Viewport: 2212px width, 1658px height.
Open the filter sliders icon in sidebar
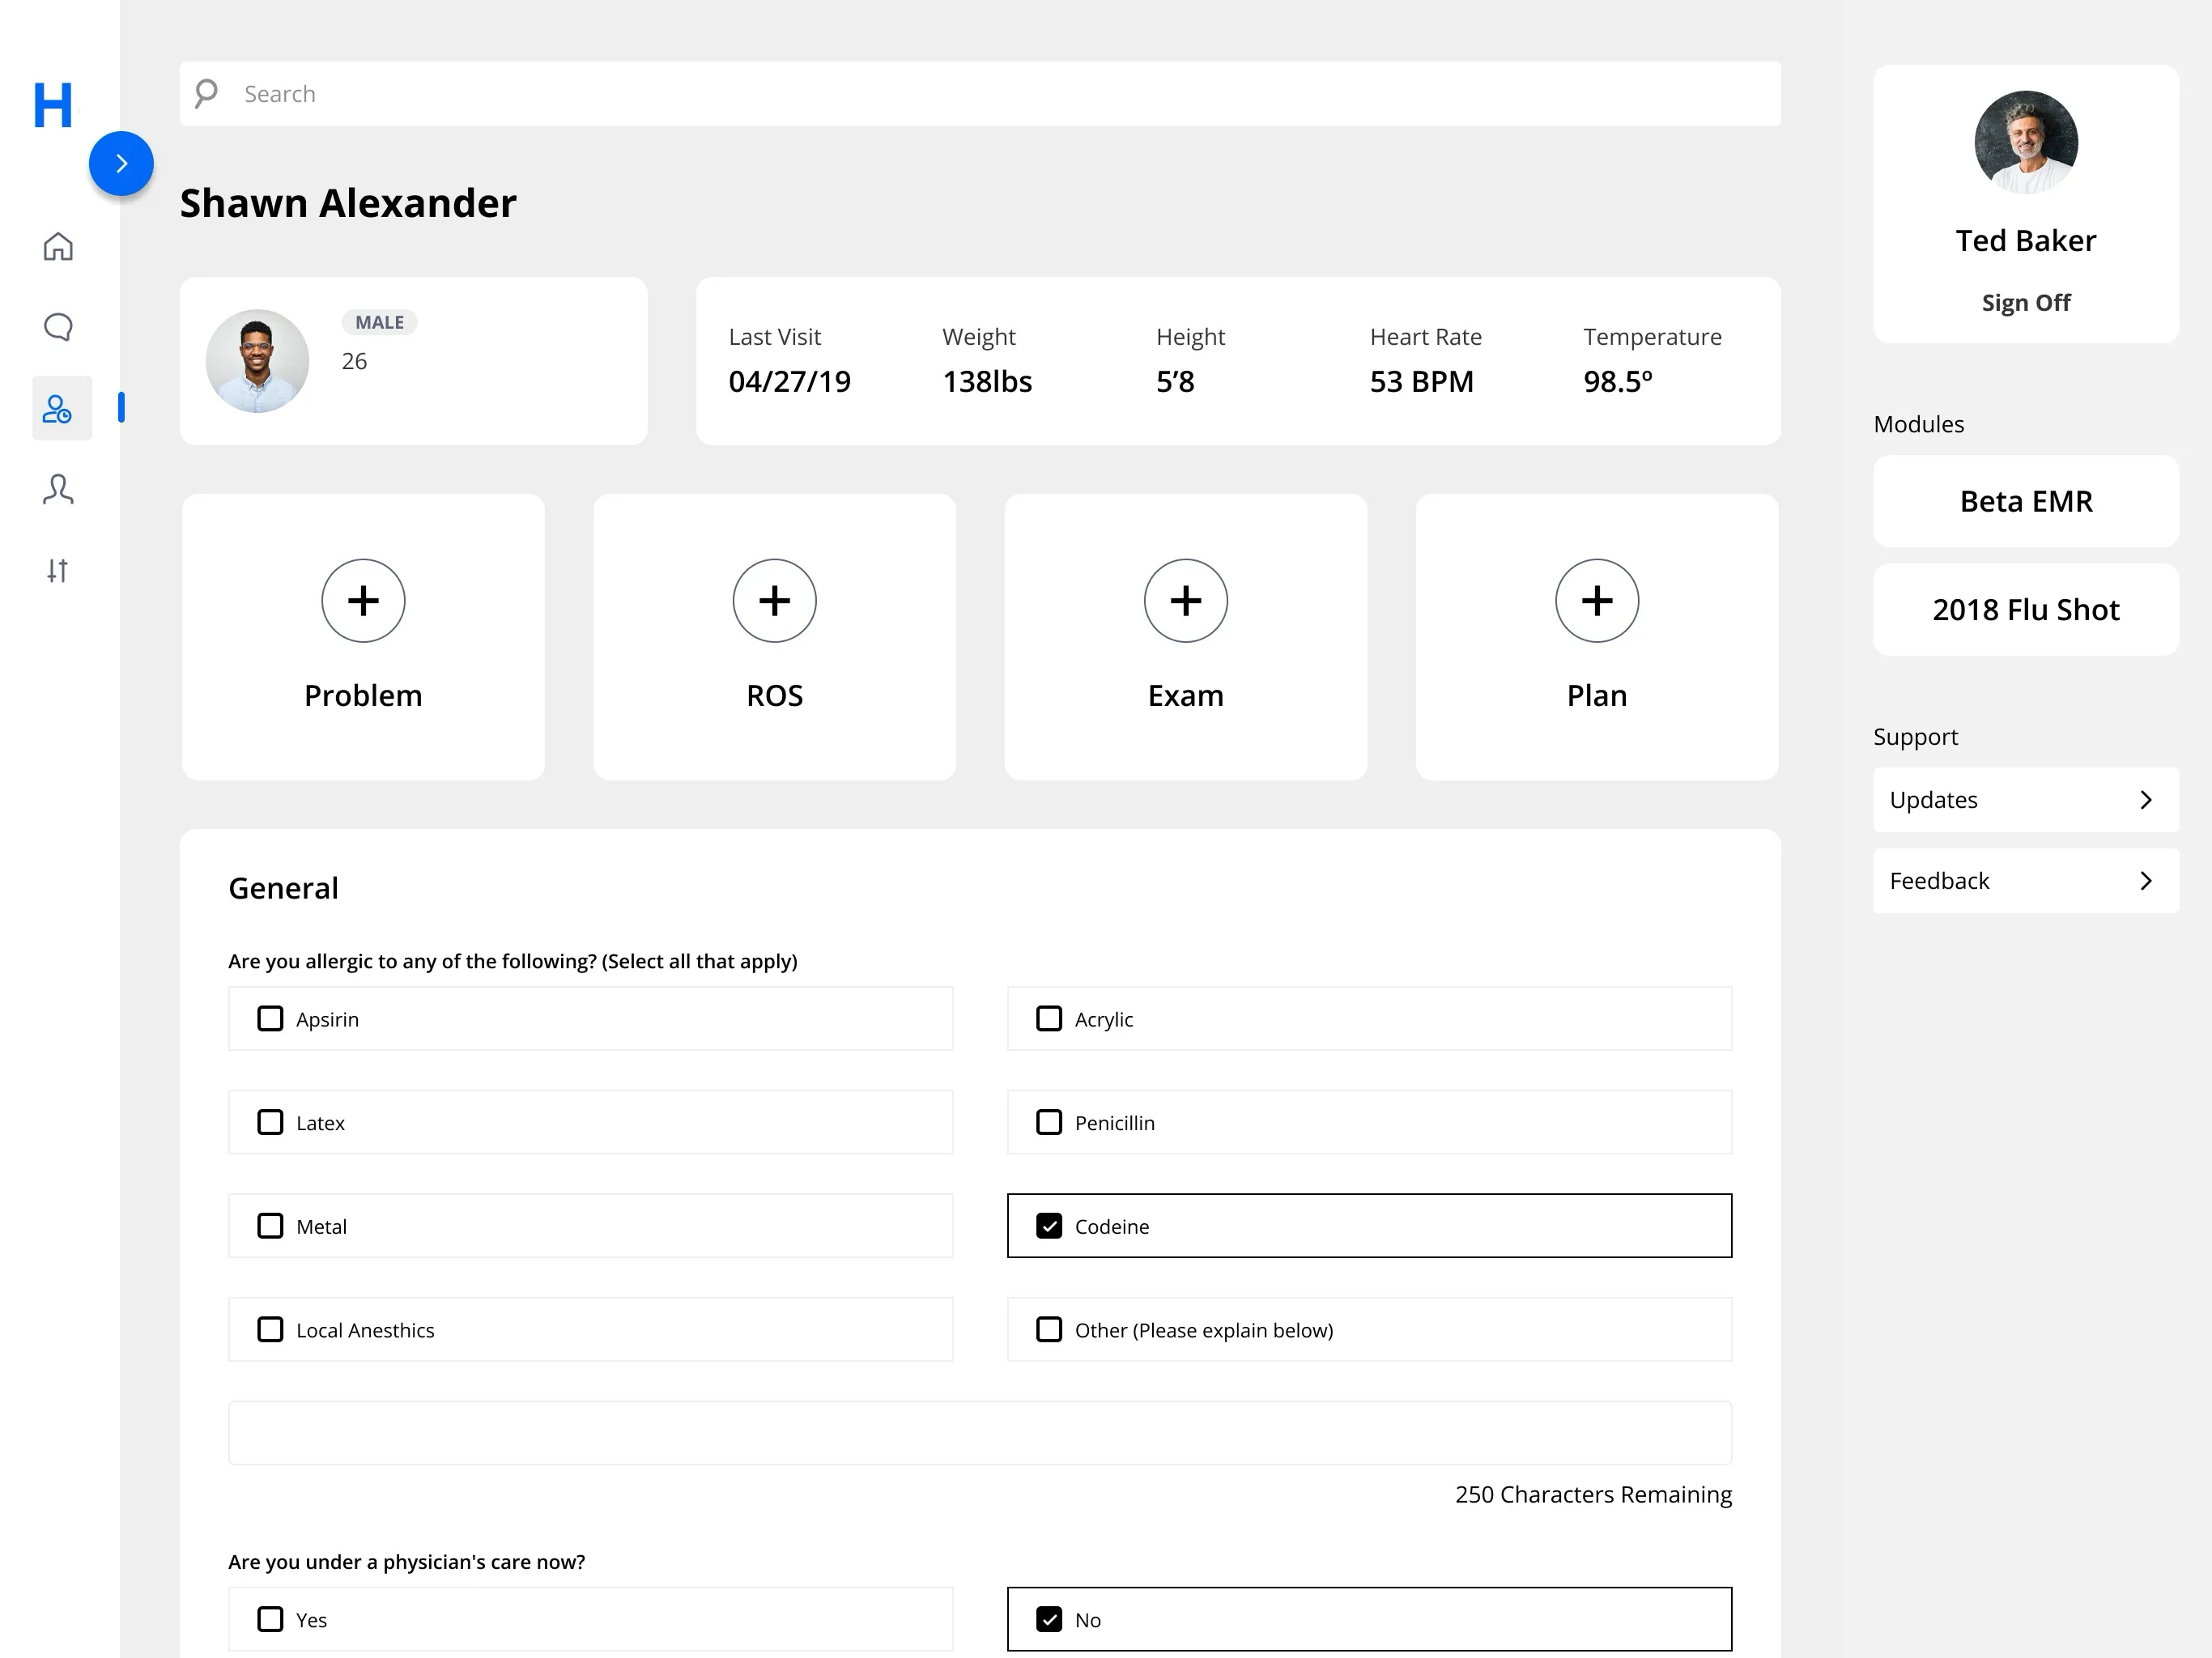tap(58, 570)
